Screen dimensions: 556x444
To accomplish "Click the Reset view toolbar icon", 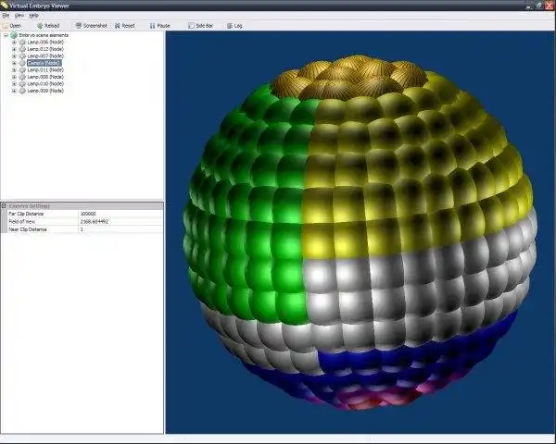I will (x=118, y=26).
